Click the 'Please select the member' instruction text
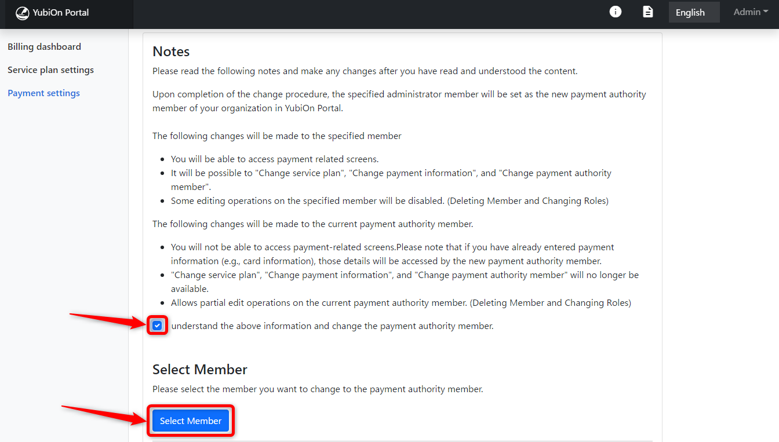 click(x=318, y=389)
